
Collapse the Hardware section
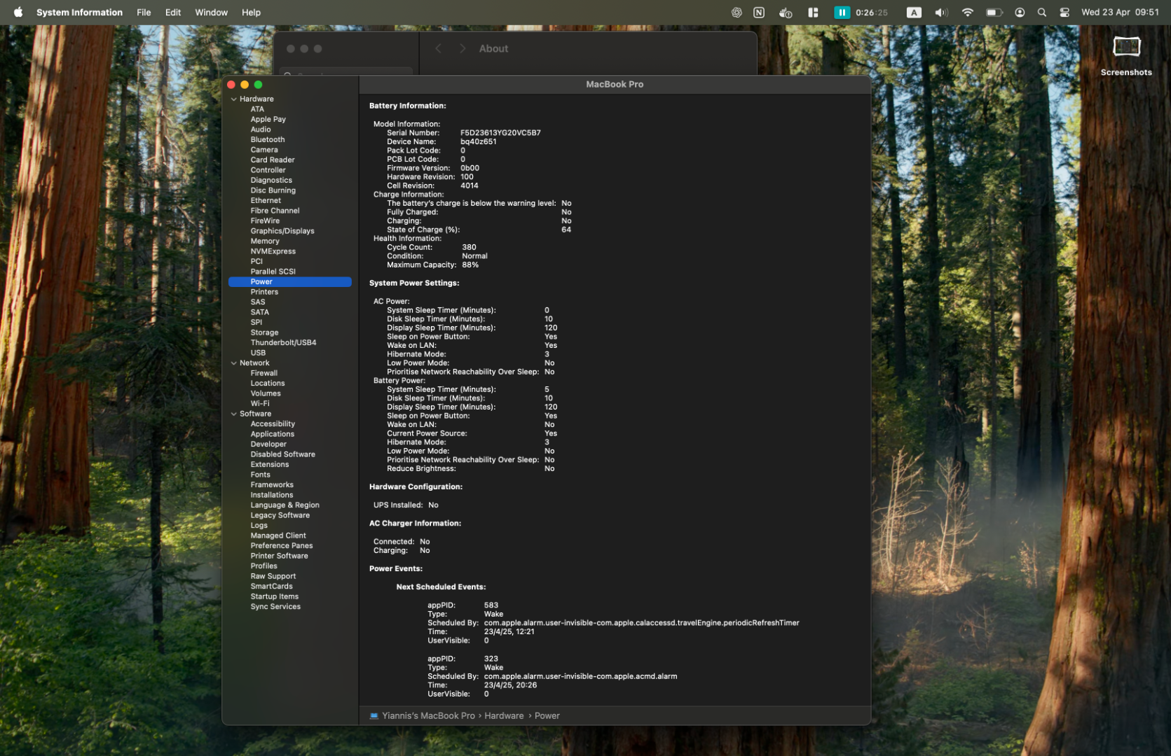tap(234, 99)
